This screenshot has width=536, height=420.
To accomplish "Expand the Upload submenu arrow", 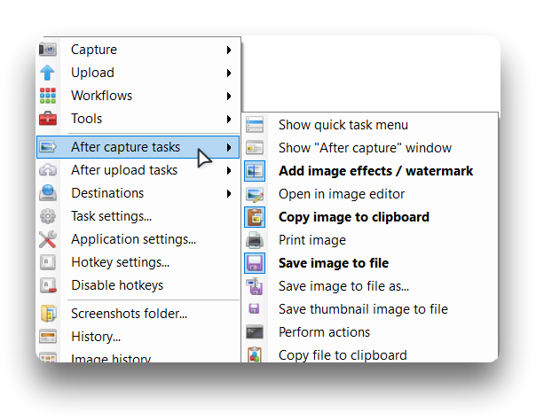I will pos(229,73).
